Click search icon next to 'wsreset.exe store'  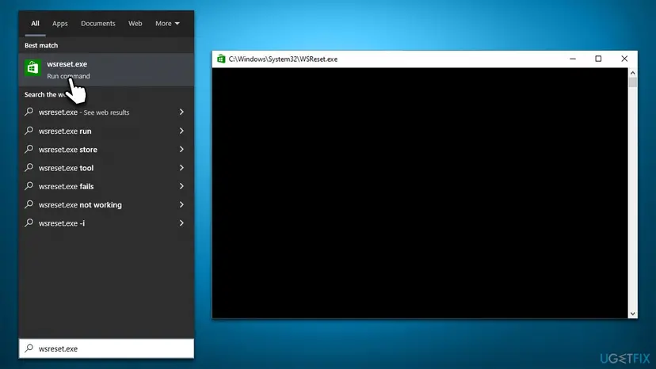point(29,149)
